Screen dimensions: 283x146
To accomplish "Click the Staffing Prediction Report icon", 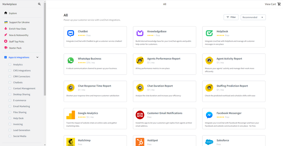I will pyautogui.click(x=209, y=88).
